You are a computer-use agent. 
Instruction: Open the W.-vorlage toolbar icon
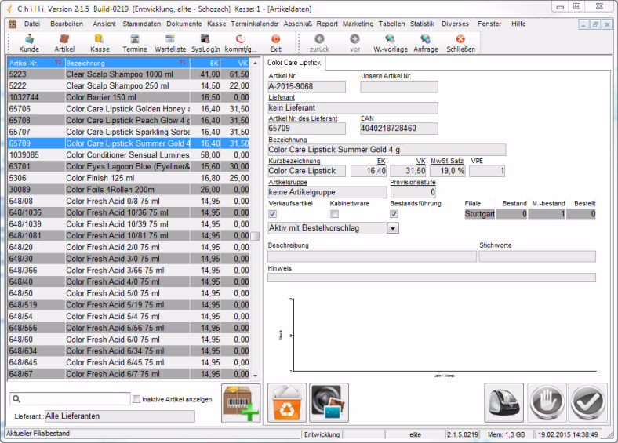391,43
